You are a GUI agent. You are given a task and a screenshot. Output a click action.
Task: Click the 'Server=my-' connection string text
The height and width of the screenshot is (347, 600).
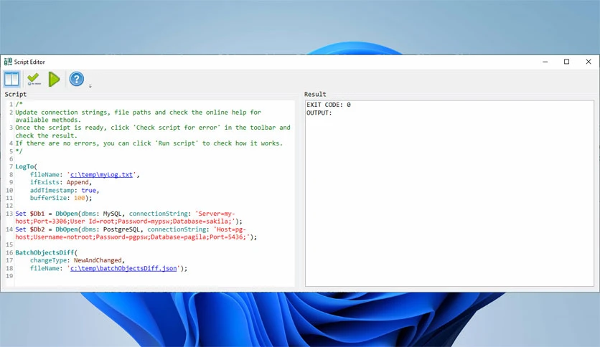(x=216, y=214)
